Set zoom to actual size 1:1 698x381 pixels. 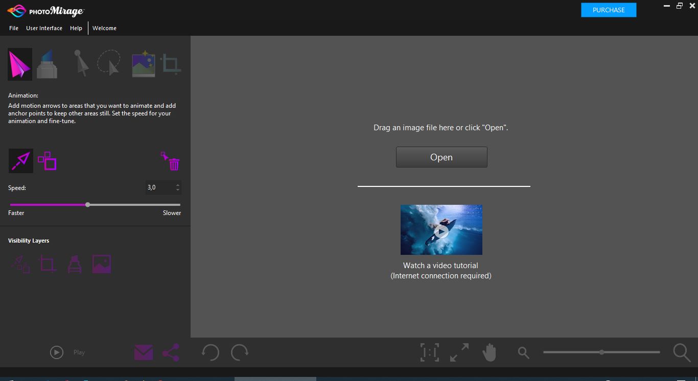click(x=430, y=352)
